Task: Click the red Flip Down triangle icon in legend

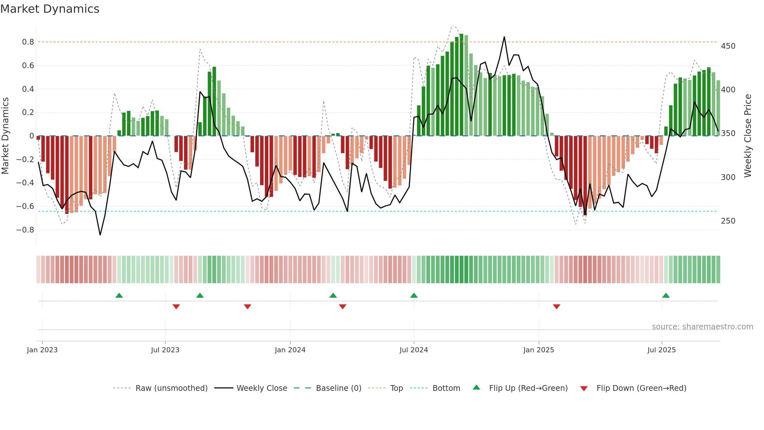Action: coord(584,389)
